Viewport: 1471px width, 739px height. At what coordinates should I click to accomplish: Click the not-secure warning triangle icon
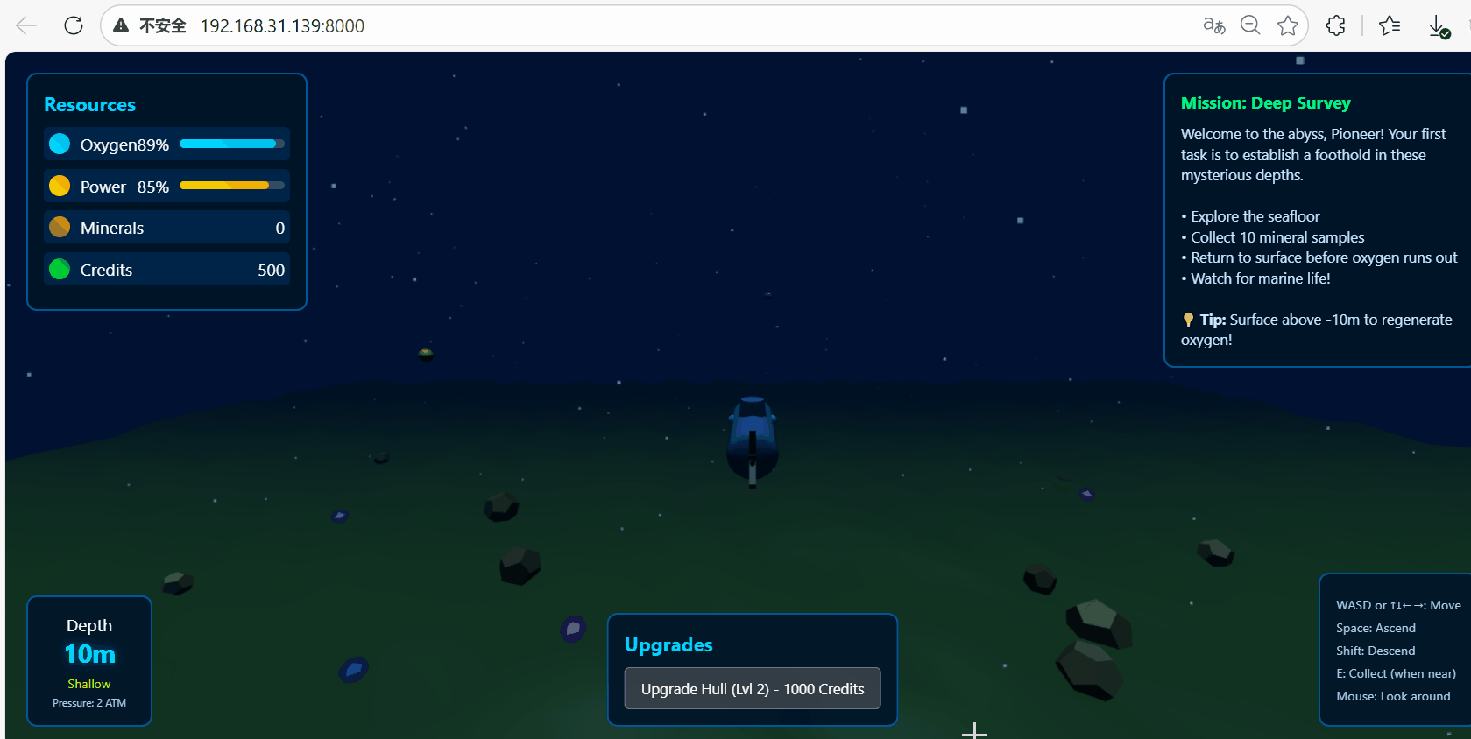pyautogui.click(x=121, y=25)
